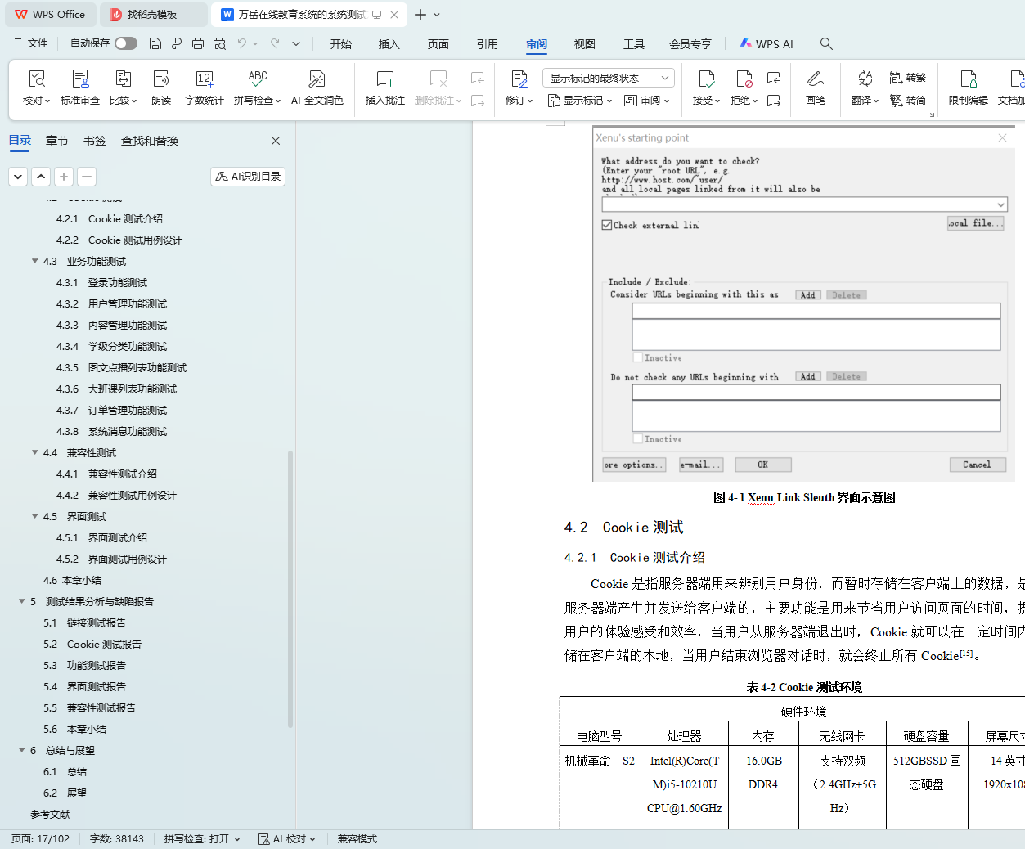Click the Word Count (字数统计) icon
1025x849 pixels.
[x=204, y=87]
